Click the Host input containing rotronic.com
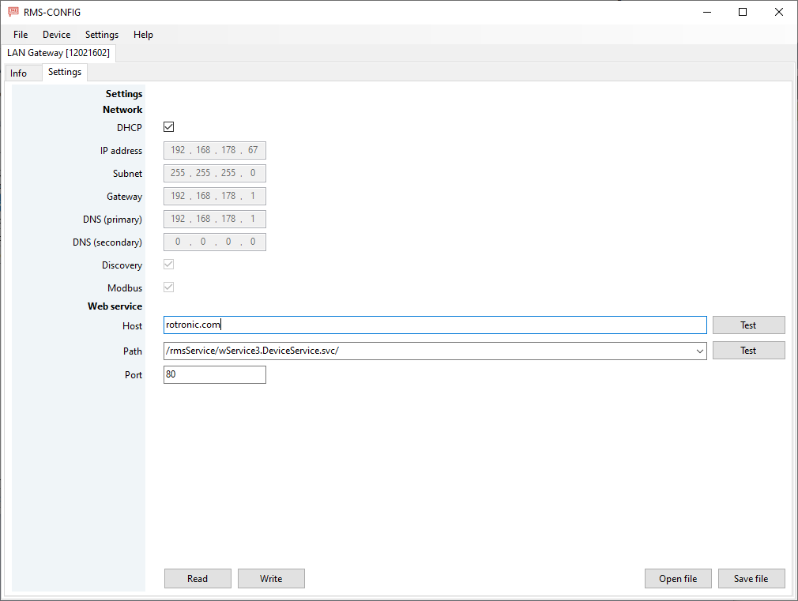798x601 pixels. click(x=435, y=325)
